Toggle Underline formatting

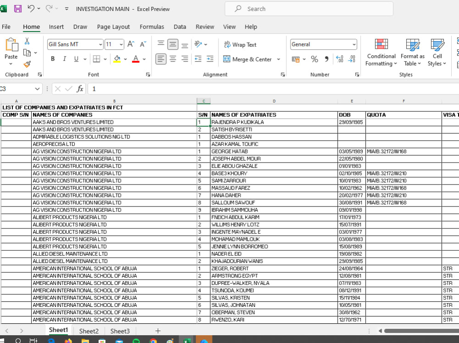(x=76, y=59)
